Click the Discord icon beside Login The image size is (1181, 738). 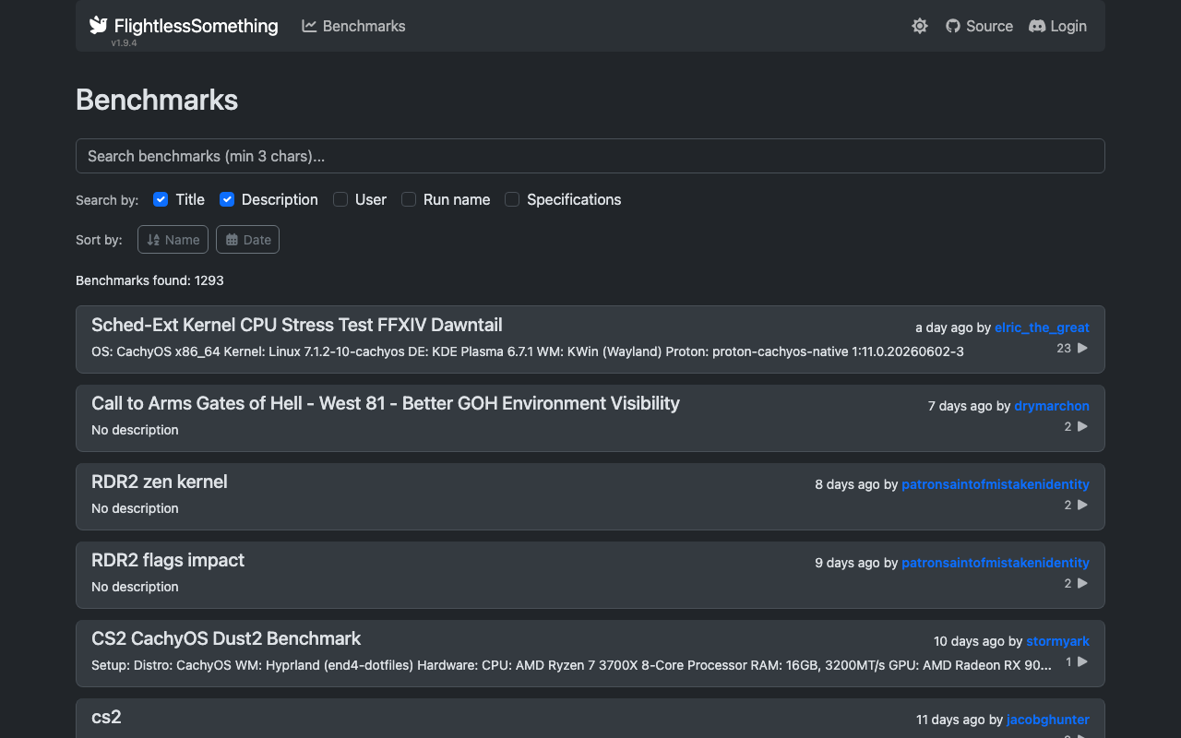1037,26
